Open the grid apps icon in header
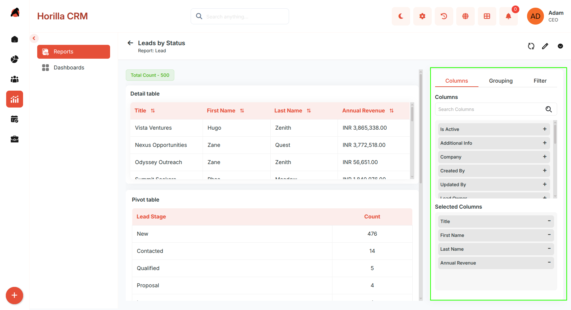Viewport: 571px width, 310px height. point(487,16)
